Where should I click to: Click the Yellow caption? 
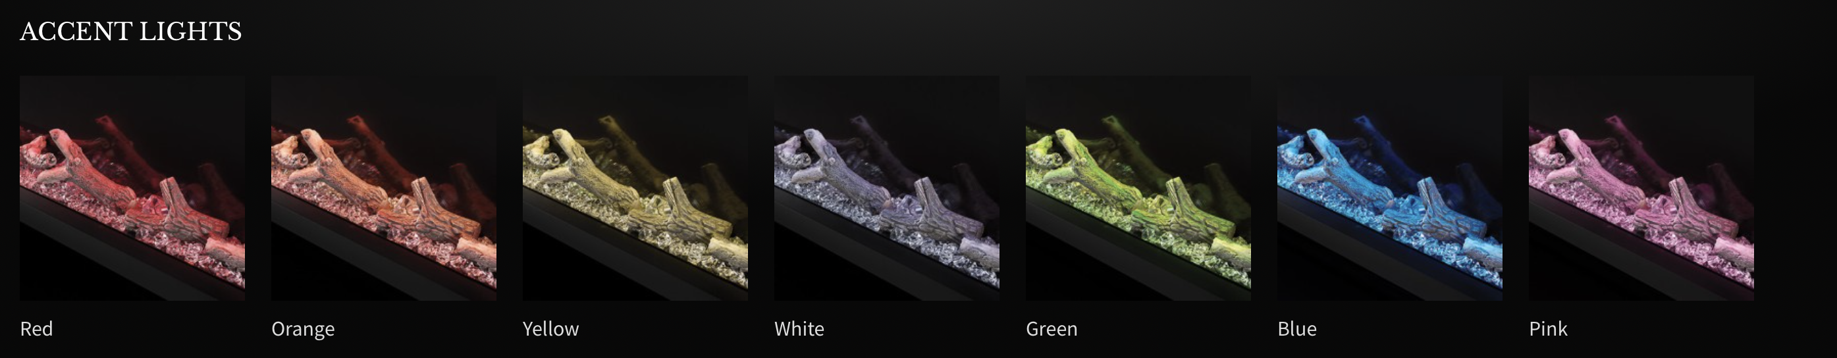[x=551, y=329]
